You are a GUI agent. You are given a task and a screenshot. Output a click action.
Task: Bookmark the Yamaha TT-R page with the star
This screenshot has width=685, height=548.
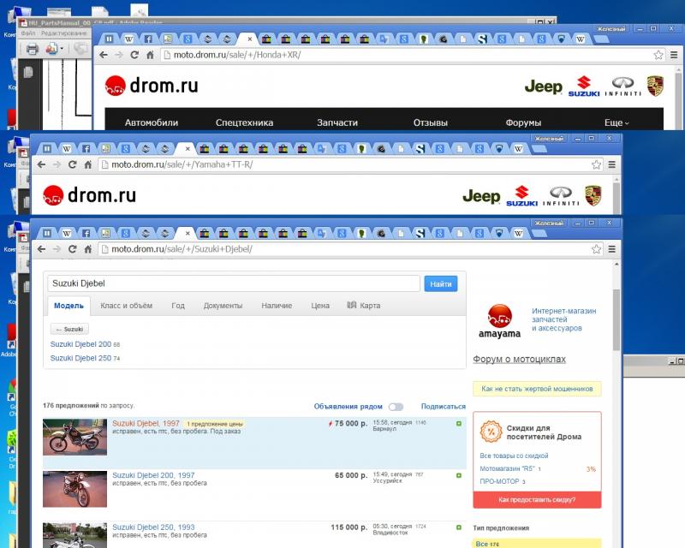pyautogui.click(x=596, y=164)
